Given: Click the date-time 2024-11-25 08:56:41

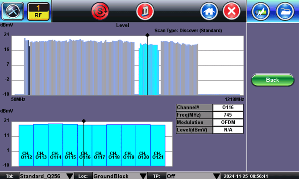Looking at the screenshot, I should 246,176.
